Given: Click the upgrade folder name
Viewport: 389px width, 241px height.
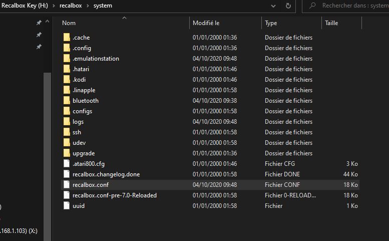Looking at the screenshot, I should click(84, 153).
